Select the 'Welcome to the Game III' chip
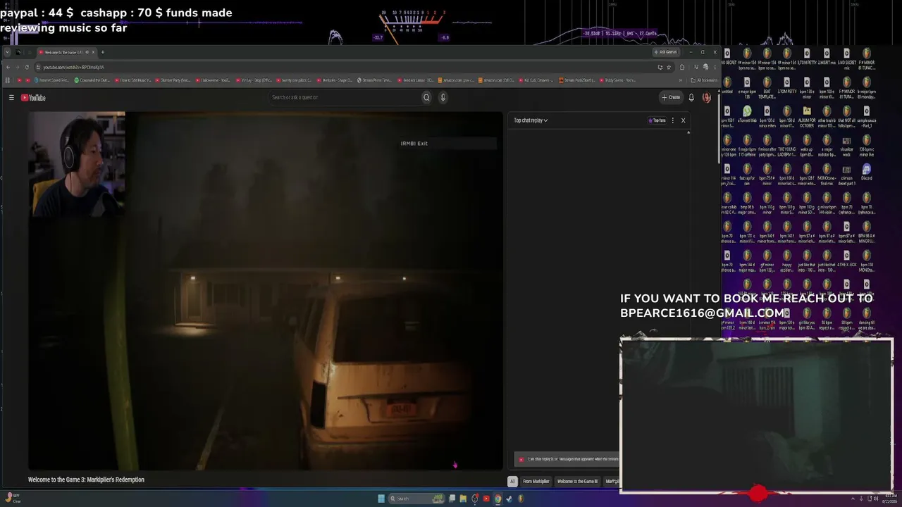This screenshot has width=902, height=507. (577, 482)
